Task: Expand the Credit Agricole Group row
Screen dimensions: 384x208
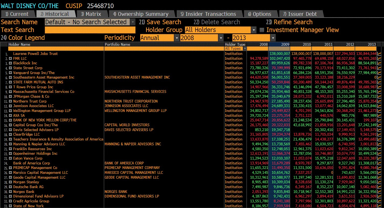Action: [10, 201]
